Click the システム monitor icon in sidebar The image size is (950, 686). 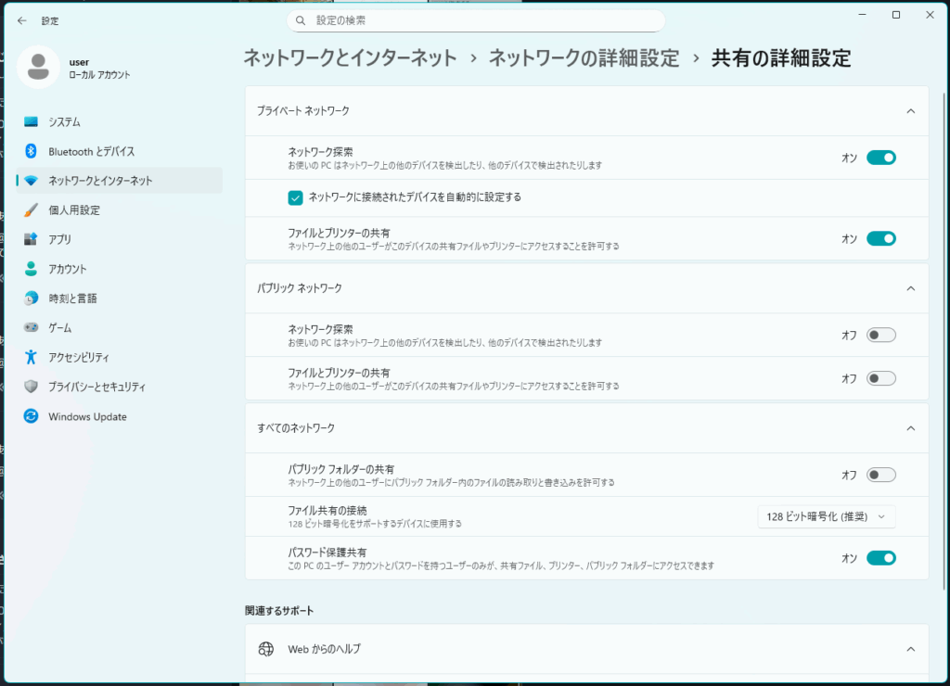pos(32,121)
